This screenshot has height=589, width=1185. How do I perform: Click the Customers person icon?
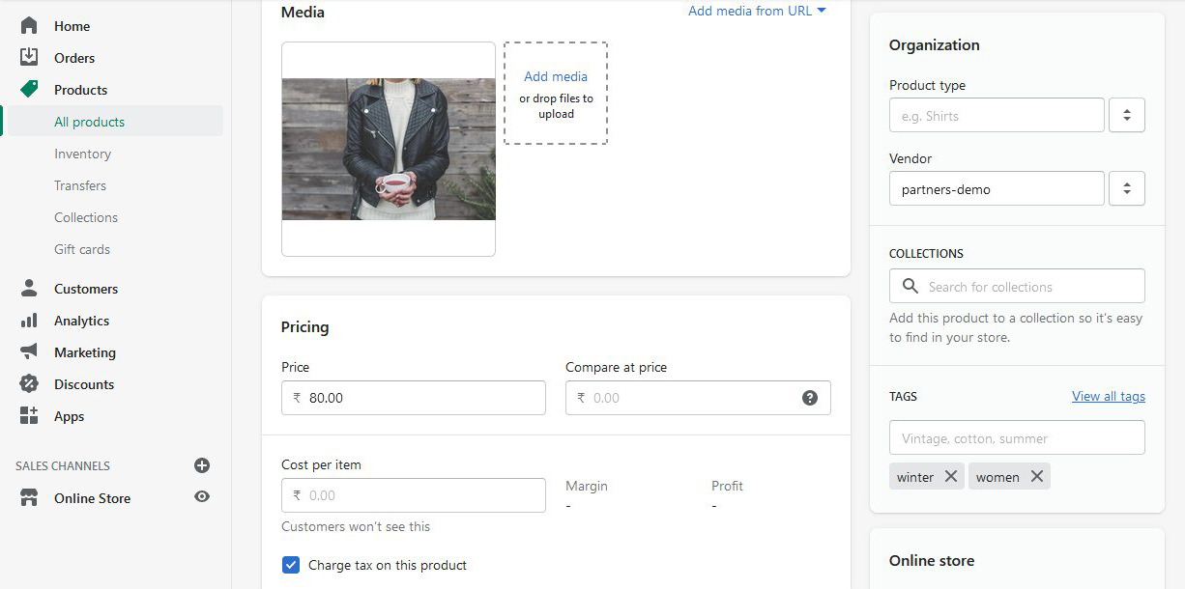[x=29, y=289]
